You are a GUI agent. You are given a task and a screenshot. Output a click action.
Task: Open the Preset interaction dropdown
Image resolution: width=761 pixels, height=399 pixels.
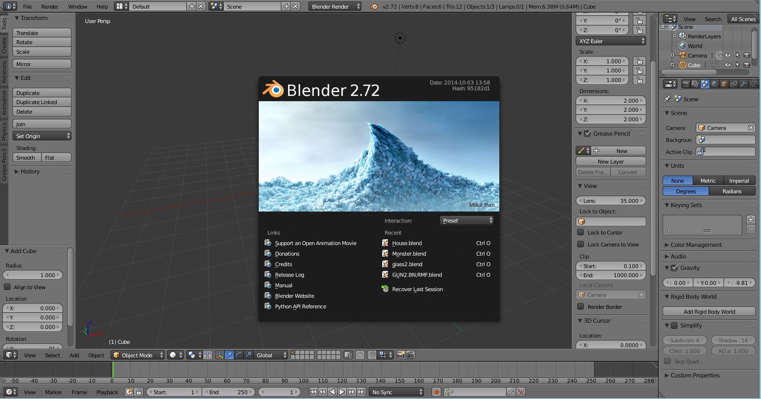[467, 220]
